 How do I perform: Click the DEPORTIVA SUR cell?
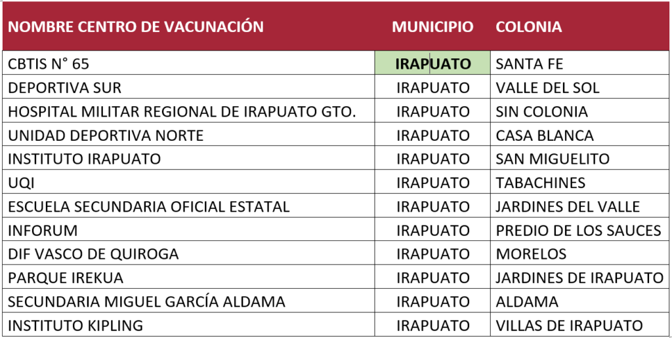pyautogui.click(x=64, y=88)
